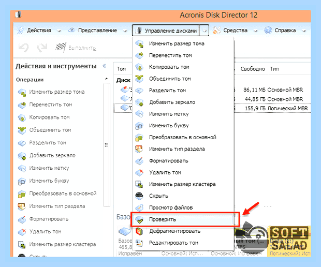Click Разделить том link in sidebar

[x=48, y=143]
